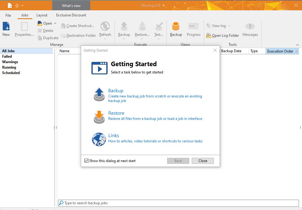302x210 pixels.
Task: Click the Close button in the dialog
Action: [x=203, y=161]
